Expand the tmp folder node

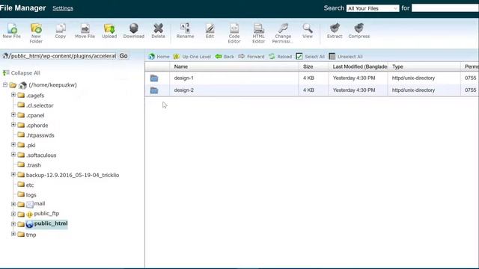tap(13, 234)
